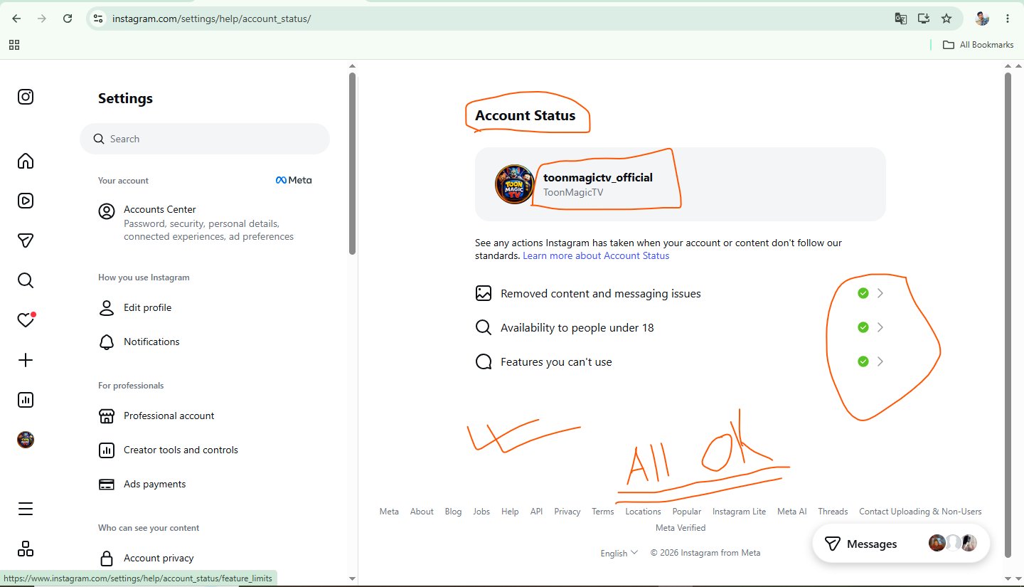
Task: Expand chevron for Removed content row
Action: pyautogui.click(x=880, y=293)
